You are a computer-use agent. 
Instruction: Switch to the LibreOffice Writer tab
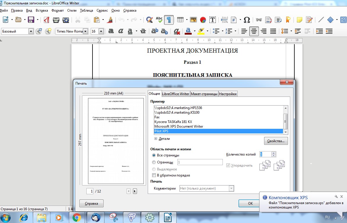(x=175, y=94)
